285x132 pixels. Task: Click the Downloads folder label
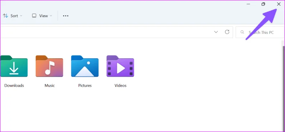[x=14, y=85]
